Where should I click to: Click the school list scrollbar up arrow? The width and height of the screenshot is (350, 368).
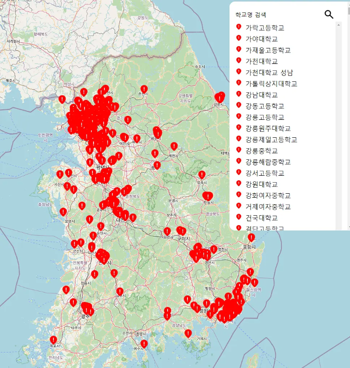coord(338,24)
